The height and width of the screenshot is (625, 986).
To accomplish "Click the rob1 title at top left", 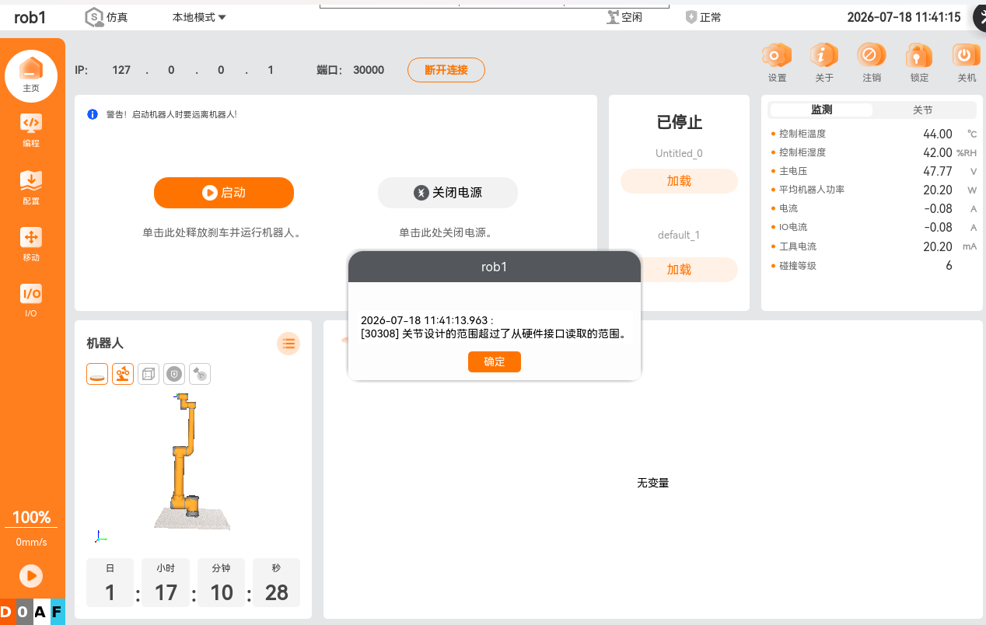I will click(30, 17).
